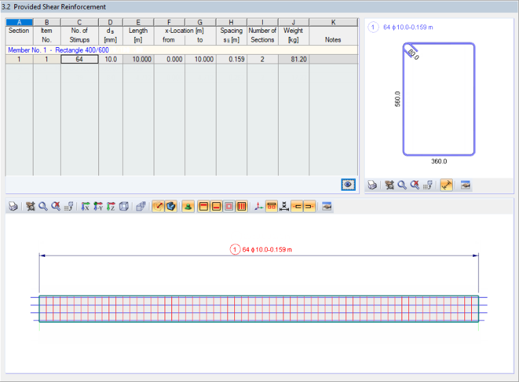Click the empty Notes cell in row 1
This screenshot has width=519, height=382.
[333, 59]
